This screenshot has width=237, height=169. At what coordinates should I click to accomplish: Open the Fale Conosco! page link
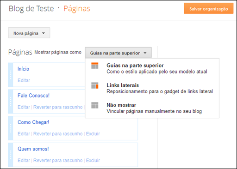point(33,96)
